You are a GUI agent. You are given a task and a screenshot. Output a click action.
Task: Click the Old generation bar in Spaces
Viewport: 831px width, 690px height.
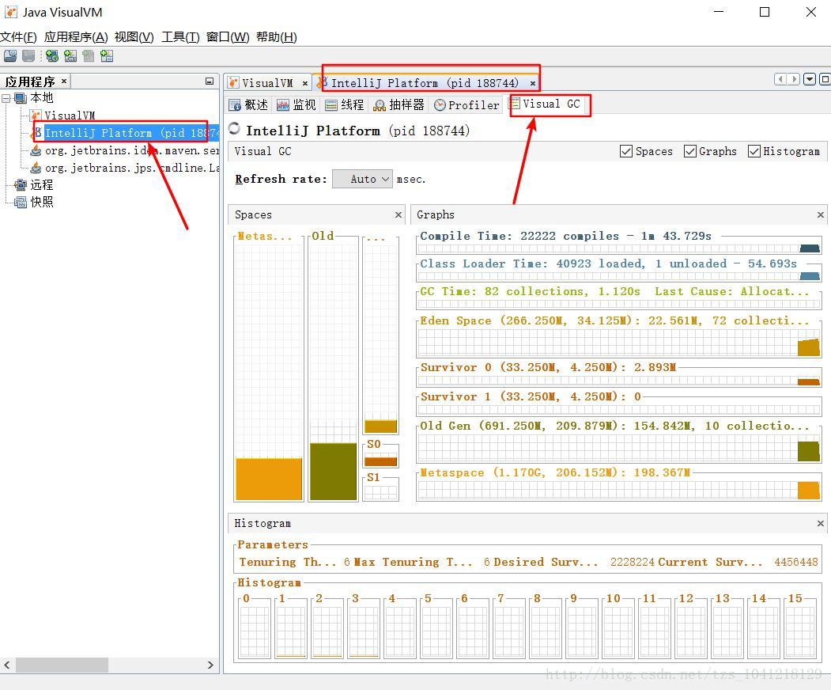coord(334,471)
